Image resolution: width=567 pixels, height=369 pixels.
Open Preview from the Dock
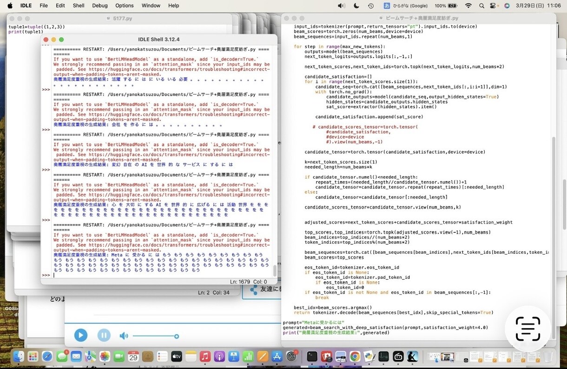click(341, 356)
